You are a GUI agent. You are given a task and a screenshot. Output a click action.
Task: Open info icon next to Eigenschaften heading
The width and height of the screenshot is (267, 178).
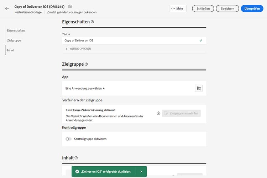pyautogui.click(x=92, y=22)
